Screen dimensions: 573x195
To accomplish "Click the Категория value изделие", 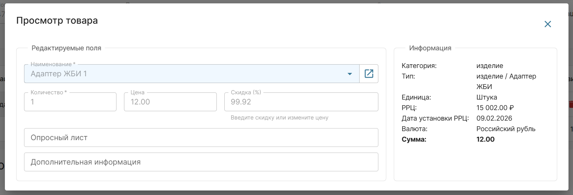I will tap(490, 66).
